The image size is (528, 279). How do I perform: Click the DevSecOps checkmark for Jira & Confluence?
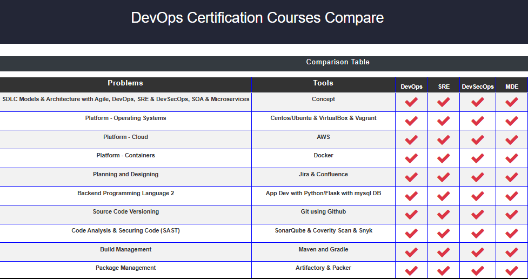(478, 177)
